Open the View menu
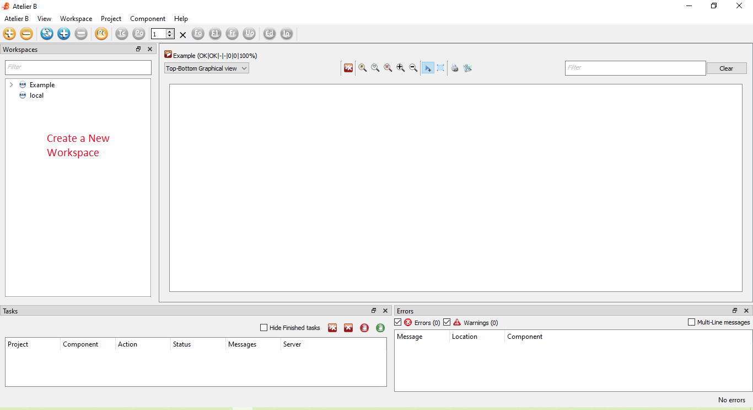 click(44, 19)
